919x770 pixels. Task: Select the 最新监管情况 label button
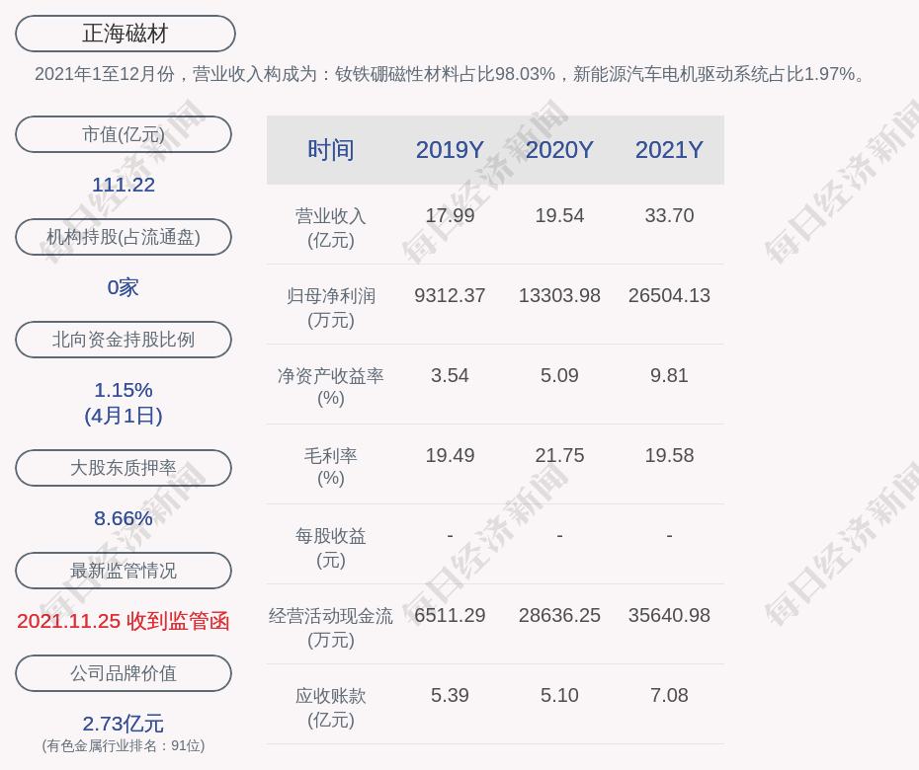[x=124, y=571]
